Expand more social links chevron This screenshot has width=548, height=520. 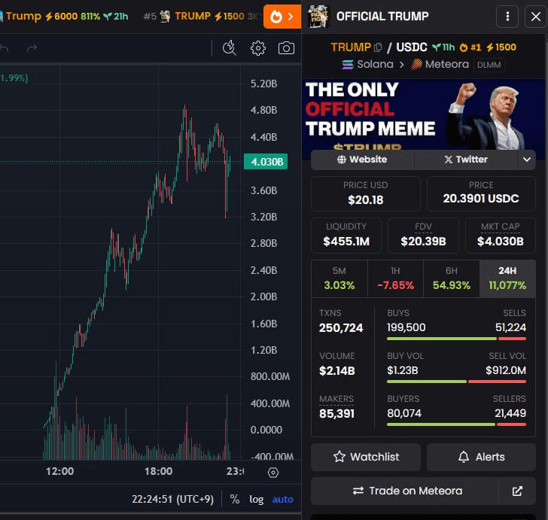527,160
